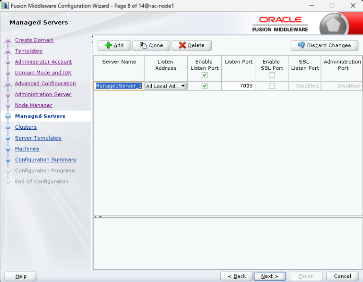
Task: Click the Back button
Action: pos(237,276)
